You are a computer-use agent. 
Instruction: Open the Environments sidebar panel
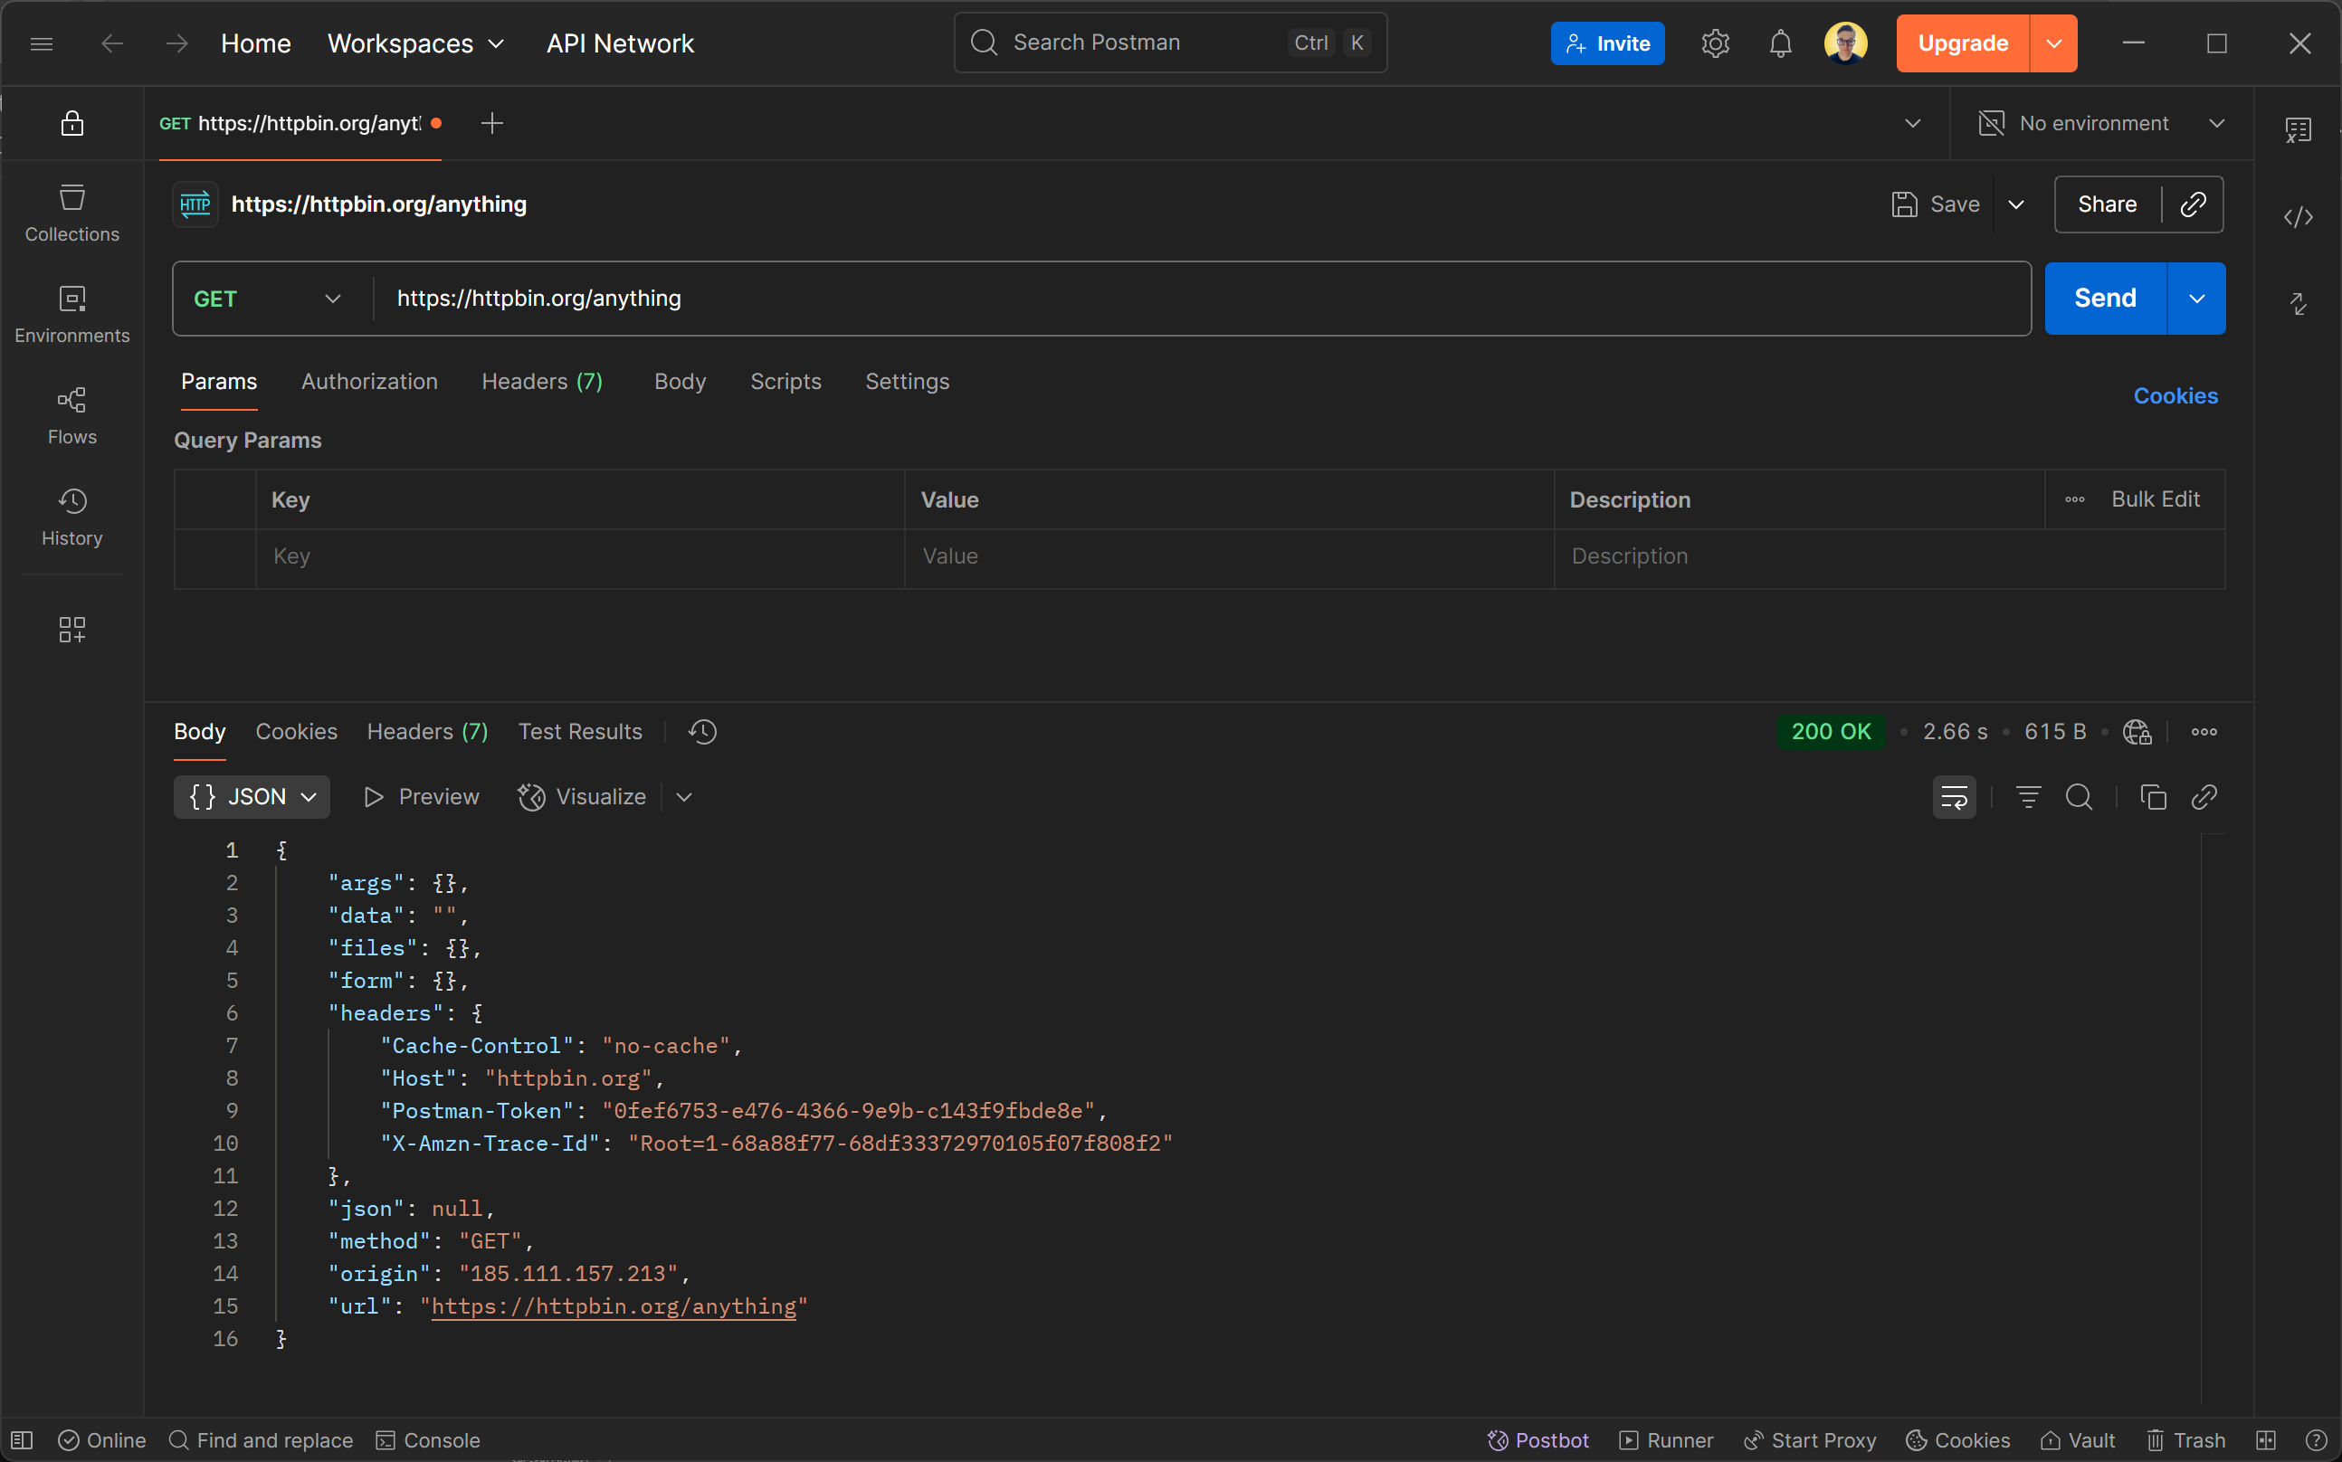coord(71,314)
